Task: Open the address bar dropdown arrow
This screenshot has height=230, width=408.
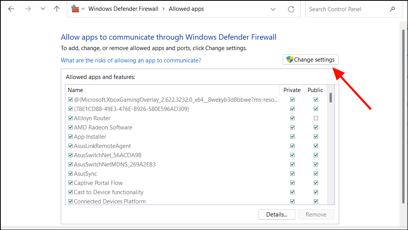Action: point(273,8)
